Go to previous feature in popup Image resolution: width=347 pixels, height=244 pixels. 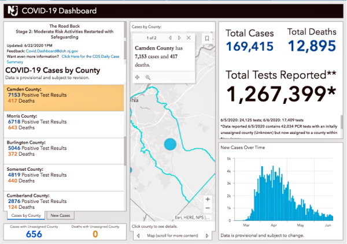[170, 38]
